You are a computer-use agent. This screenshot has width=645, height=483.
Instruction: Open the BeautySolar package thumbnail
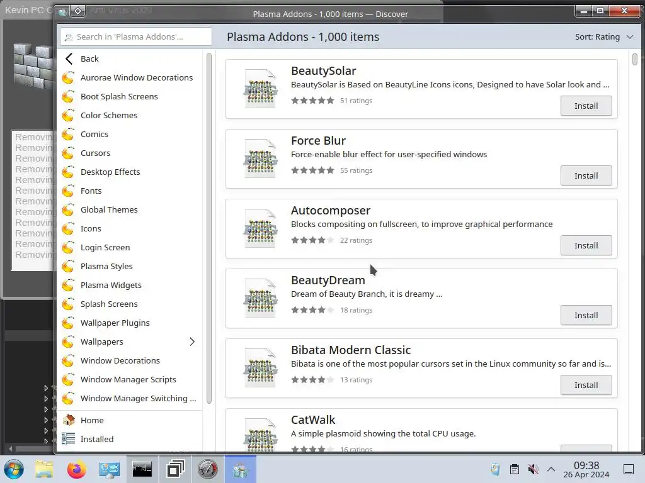[260, 89]
